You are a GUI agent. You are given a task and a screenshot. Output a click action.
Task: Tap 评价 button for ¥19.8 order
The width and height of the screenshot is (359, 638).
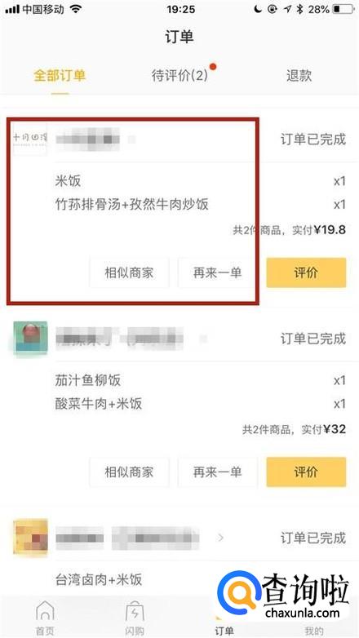(306, 272)
